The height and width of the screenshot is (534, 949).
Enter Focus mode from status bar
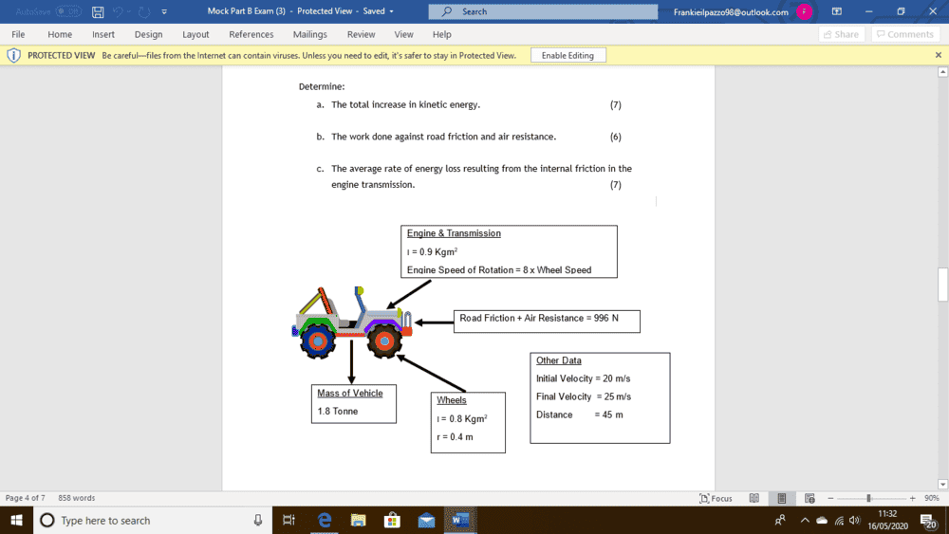click(x=716, y=498)
